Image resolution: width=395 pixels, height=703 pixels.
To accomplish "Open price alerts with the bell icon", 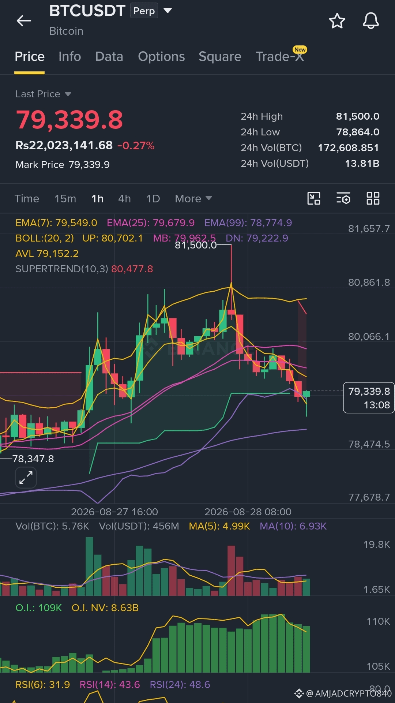I will [x=370, y=21].
